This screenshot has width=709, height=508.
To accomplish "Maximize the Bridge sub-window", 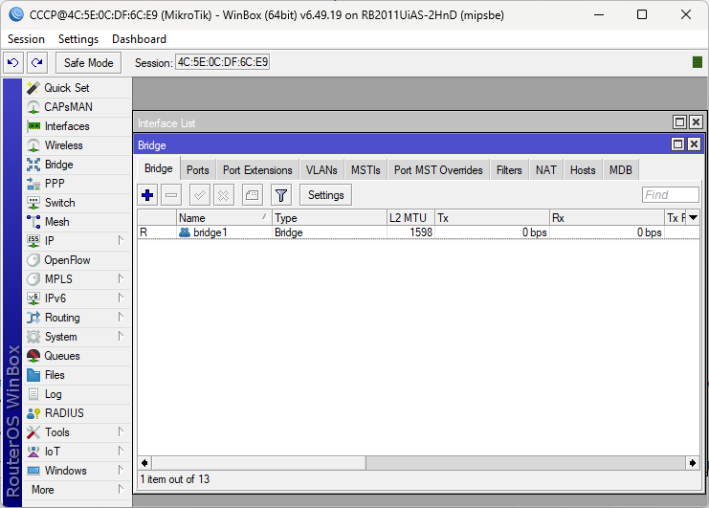I will point(677,144).
